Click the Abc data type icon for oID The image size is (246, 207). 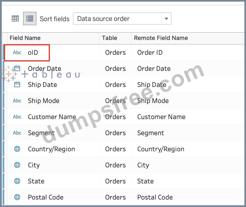pos(17,52)
